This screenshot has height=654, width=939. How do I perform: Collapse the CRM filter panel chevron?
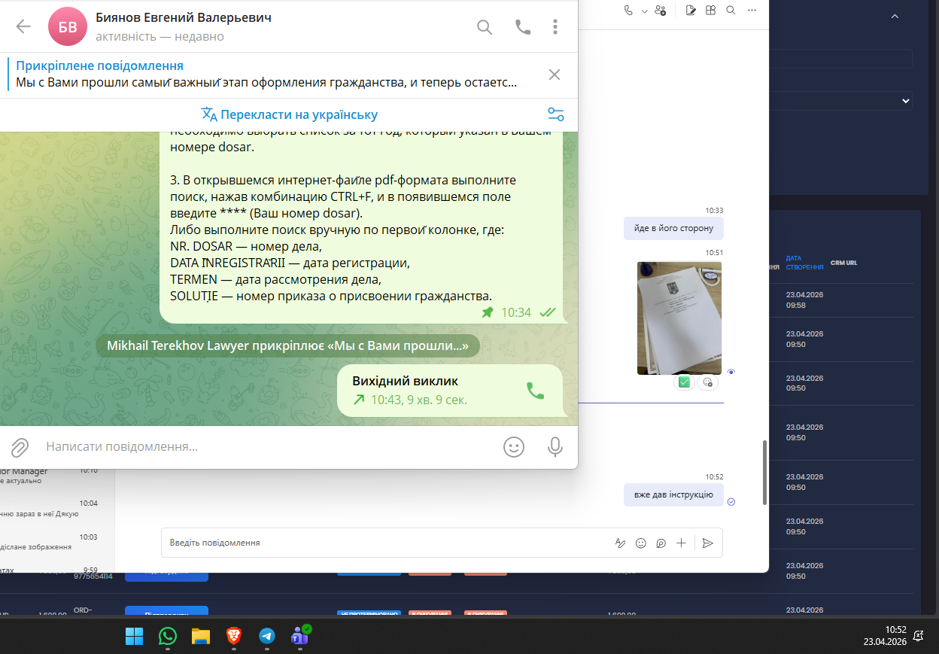[x=895, y=17]
